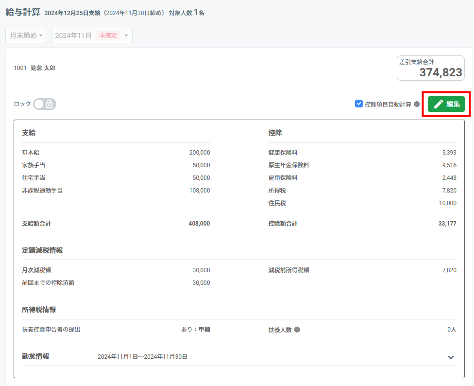
Task: Click the 未確定 status badge
Action: pos(108,35)
